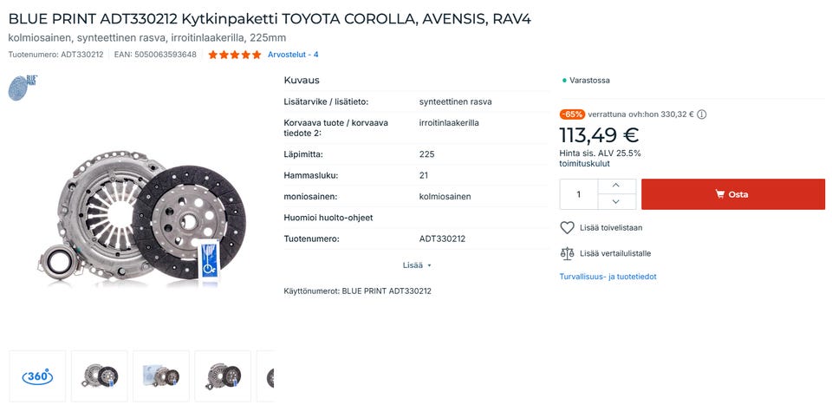Click the comparison scales icon

tap(568, 253)
